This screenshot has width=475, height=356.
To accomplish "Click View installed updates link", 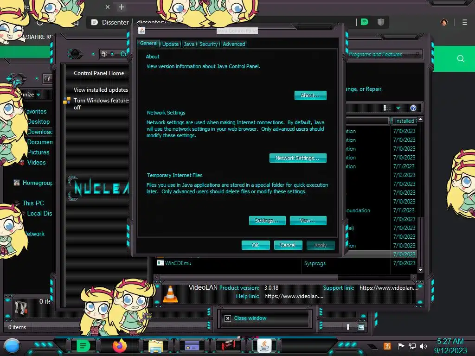I will point(101,90).
